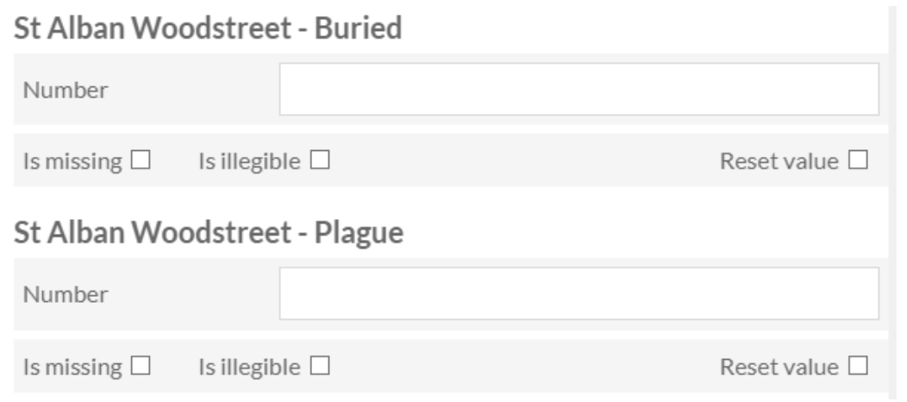The width and height of the screenshot is (907, 402).
Task: Enable 'Is missing' checkbox in Plague section
Action: (141, 366)
